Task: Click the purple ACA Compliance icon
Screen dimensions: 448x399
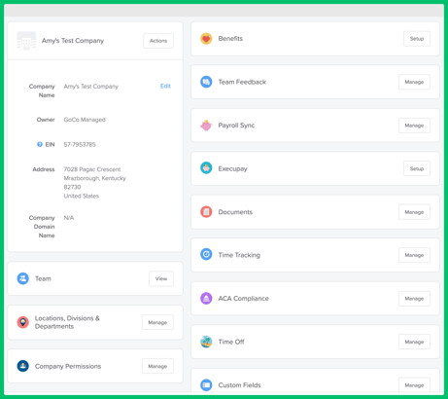Action: [x=206, y=298]
